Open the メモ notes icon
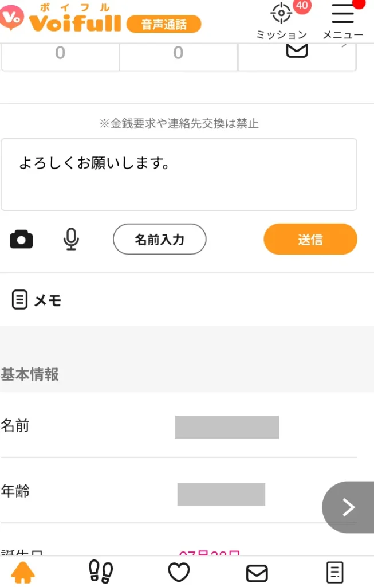Viewport: 374px width, 587px height. point(20,299)
